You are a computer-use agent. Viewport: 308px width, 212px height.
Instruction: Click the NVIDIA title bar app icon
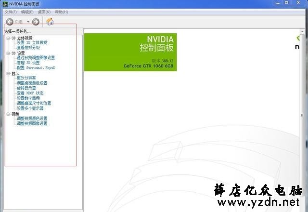point(5,4)
